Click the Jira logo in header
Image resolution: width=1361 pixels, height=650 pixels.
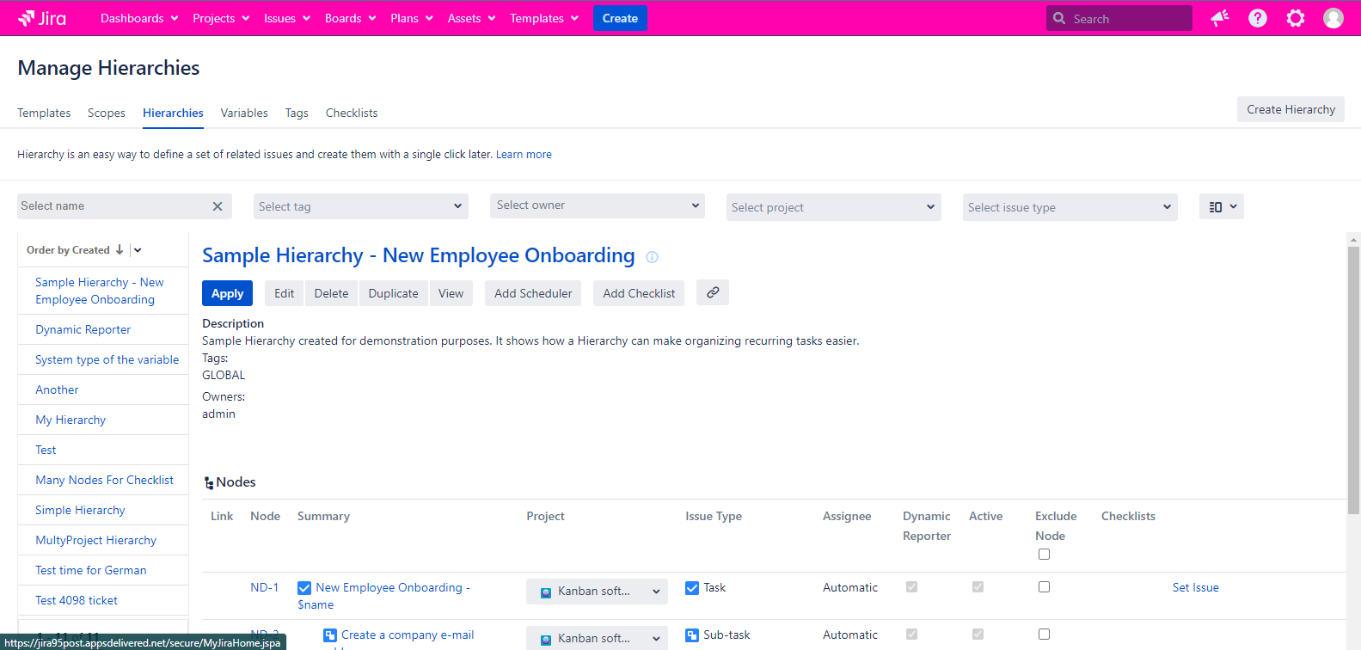coord(42,18)
